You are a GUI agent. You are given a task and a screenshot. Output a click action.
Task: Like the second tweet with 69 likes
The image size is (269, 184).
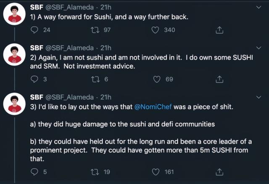tap(156, 79)
